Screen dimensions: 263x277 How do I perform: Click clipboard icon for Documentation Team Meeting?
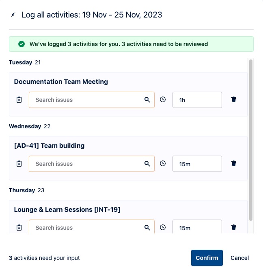pos(19,100)
